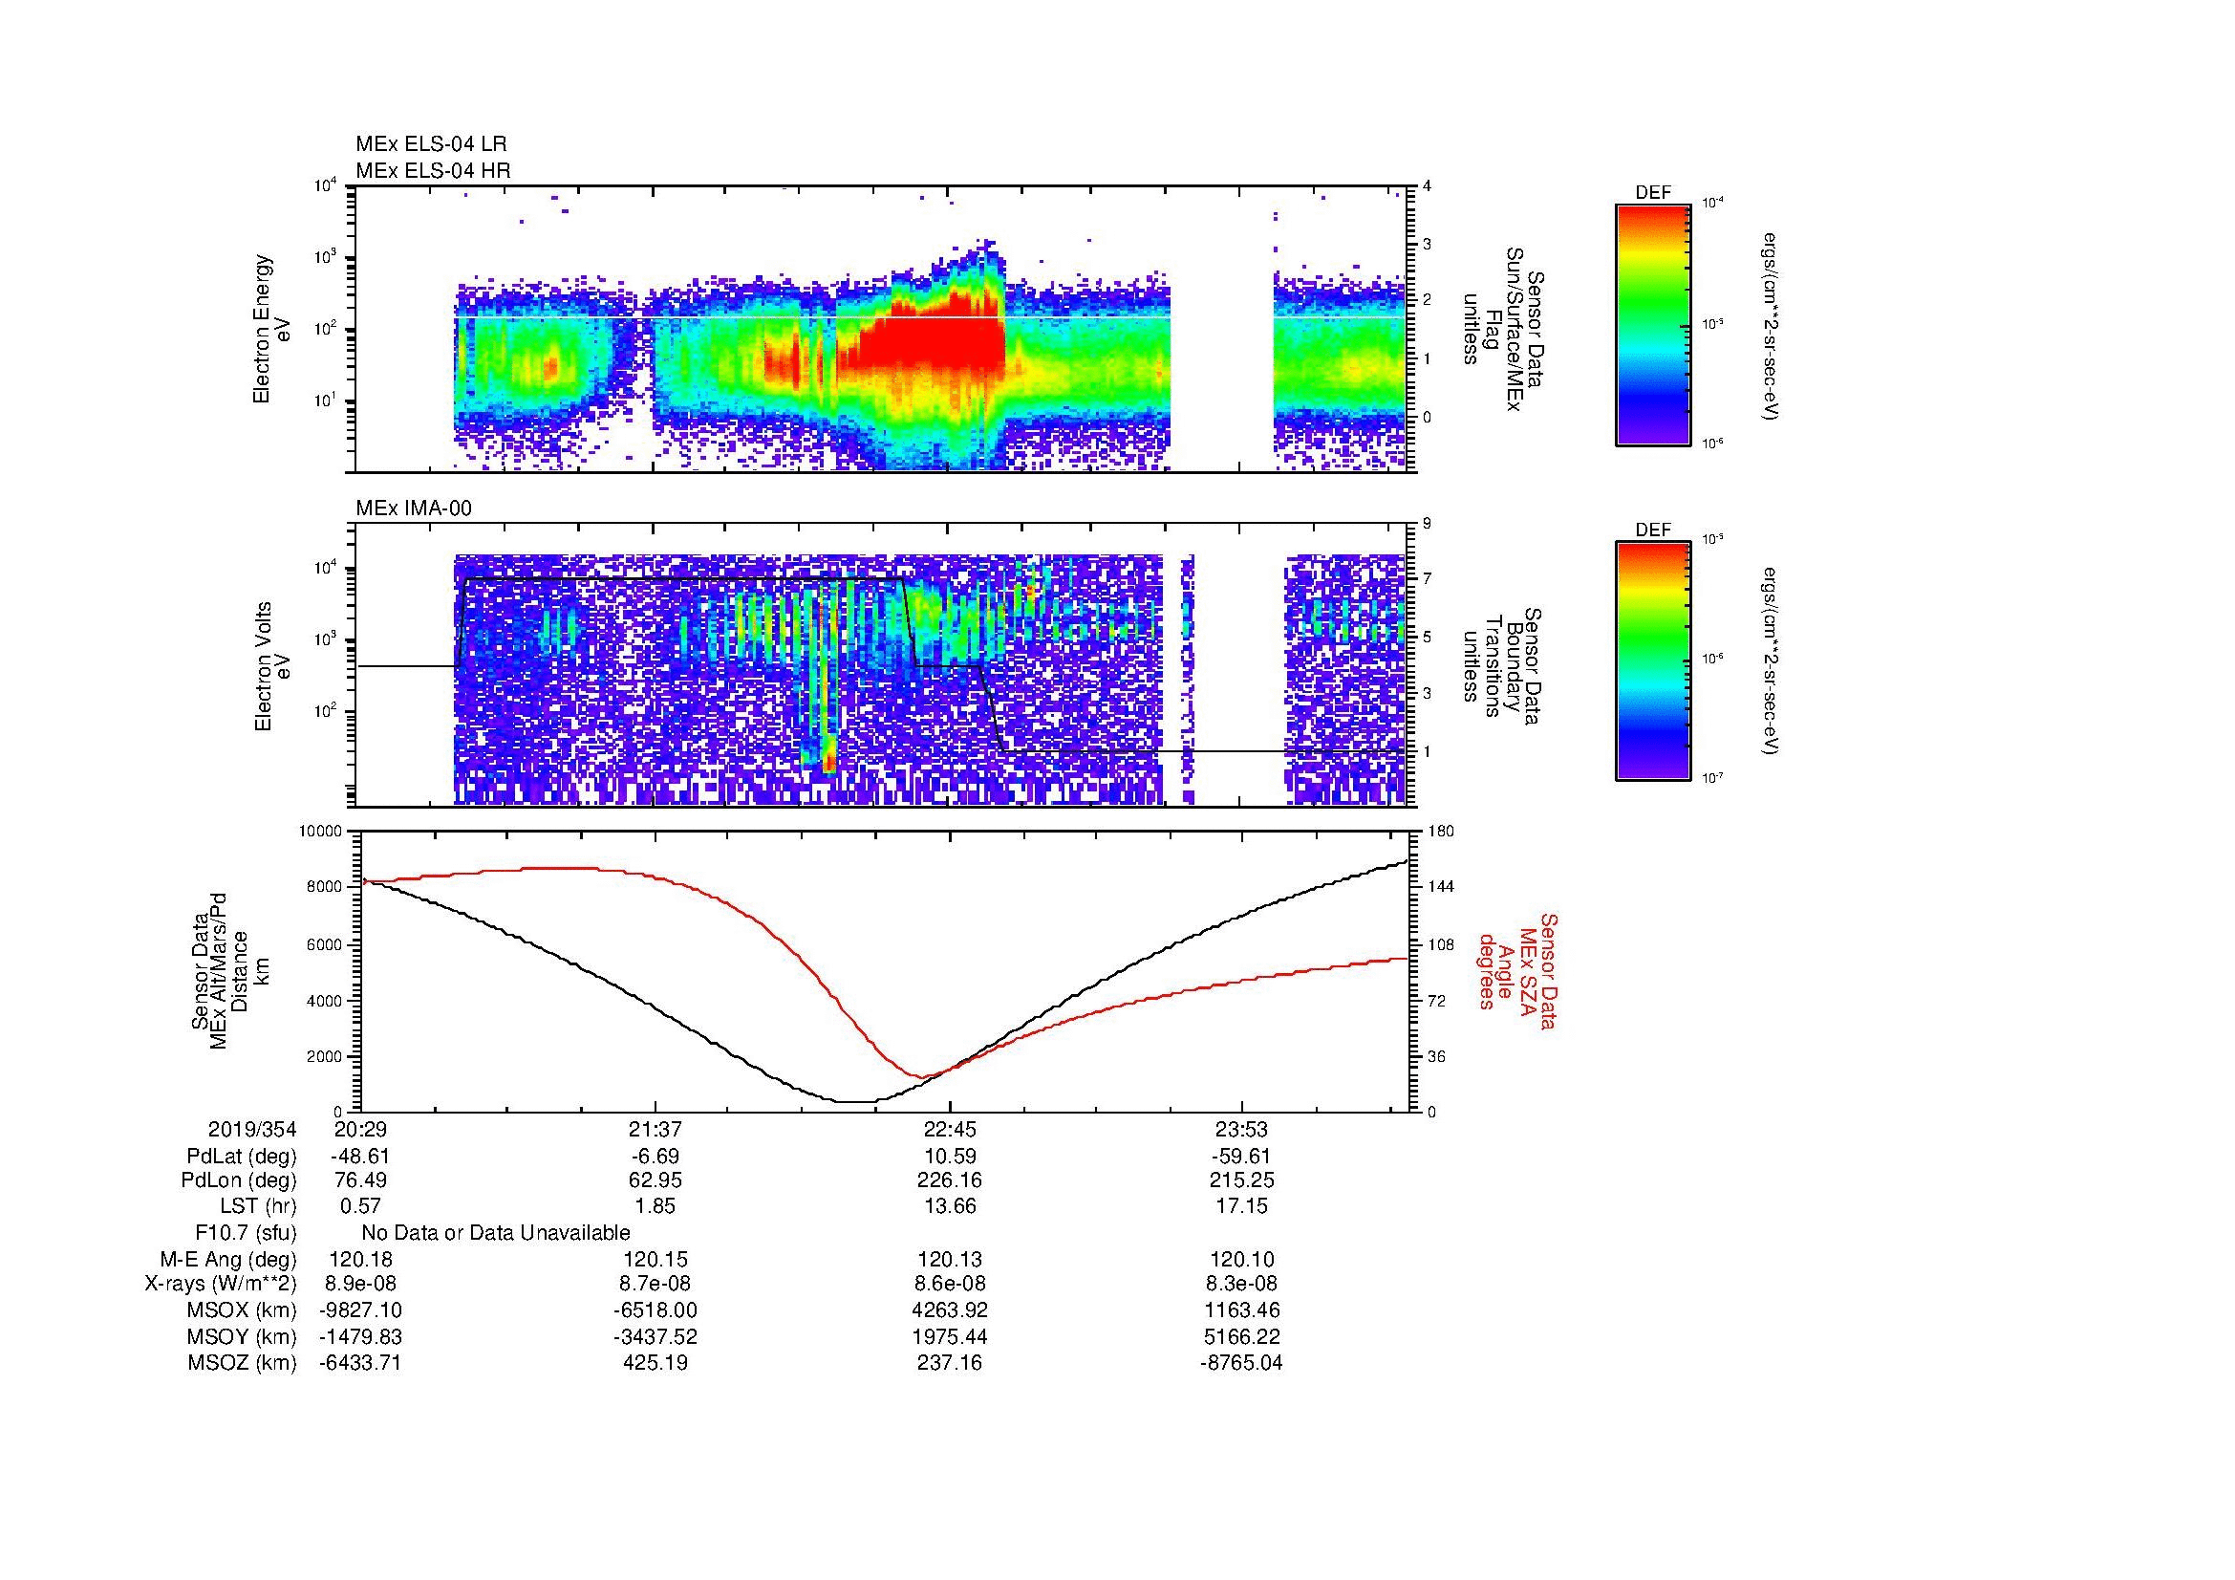Click the '2019/354' date label
This screenshot has height=1580, width=2235.
click(x=252, y=1129)
